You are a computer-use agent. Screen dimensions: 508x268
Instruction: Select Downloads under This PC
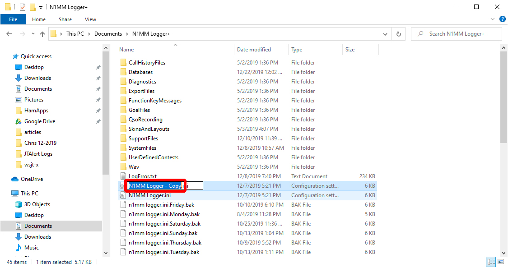pos(37,236)
